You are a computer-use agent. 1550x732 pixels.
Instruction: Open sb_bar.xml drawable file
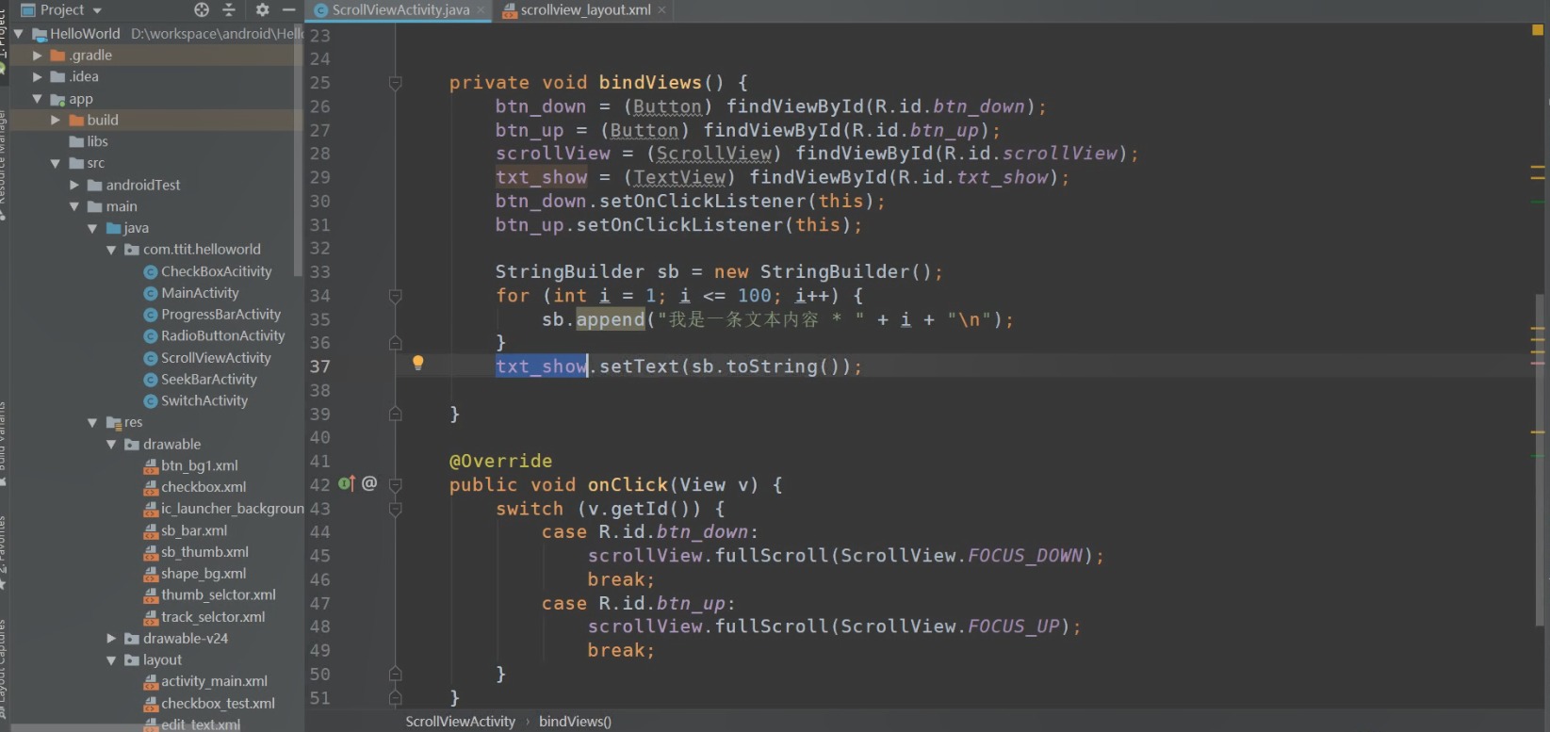click(194, 531)
